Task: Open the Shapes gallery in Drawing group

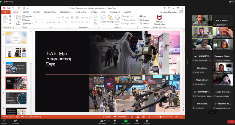Action: [x=103, y=20]
